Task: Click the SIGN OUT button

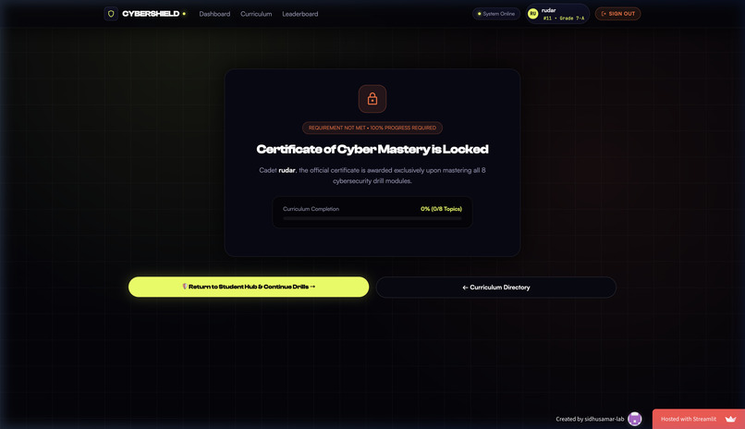Action: pos(617,14)
